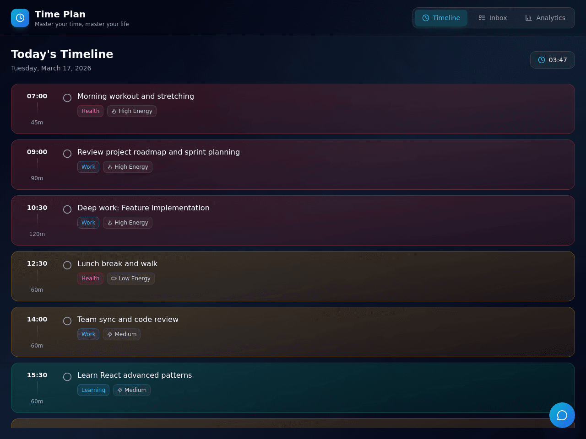Image resolution: width=586 pixels, height=439 pixels.
Task: Select the Timeline tab
Action: (x=441, y=18)
